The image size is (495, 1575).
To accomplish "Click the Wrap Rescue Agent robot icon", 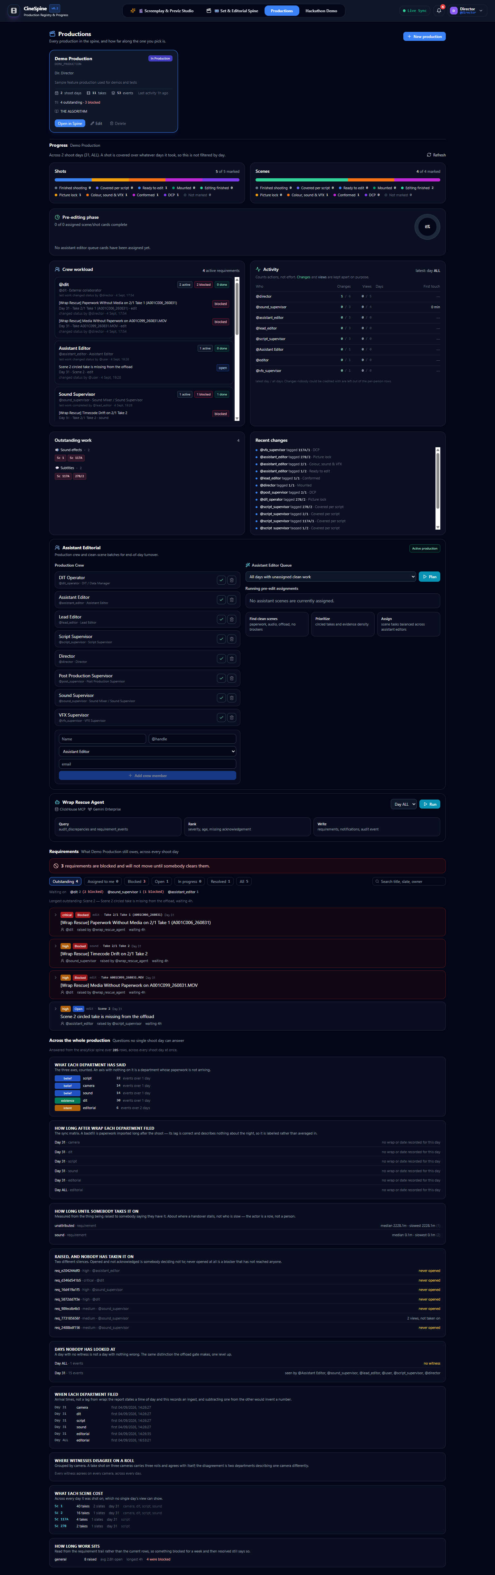I will [57, 802].
